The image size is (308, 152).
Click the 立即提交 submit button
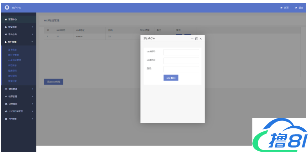tap(171, 78)
